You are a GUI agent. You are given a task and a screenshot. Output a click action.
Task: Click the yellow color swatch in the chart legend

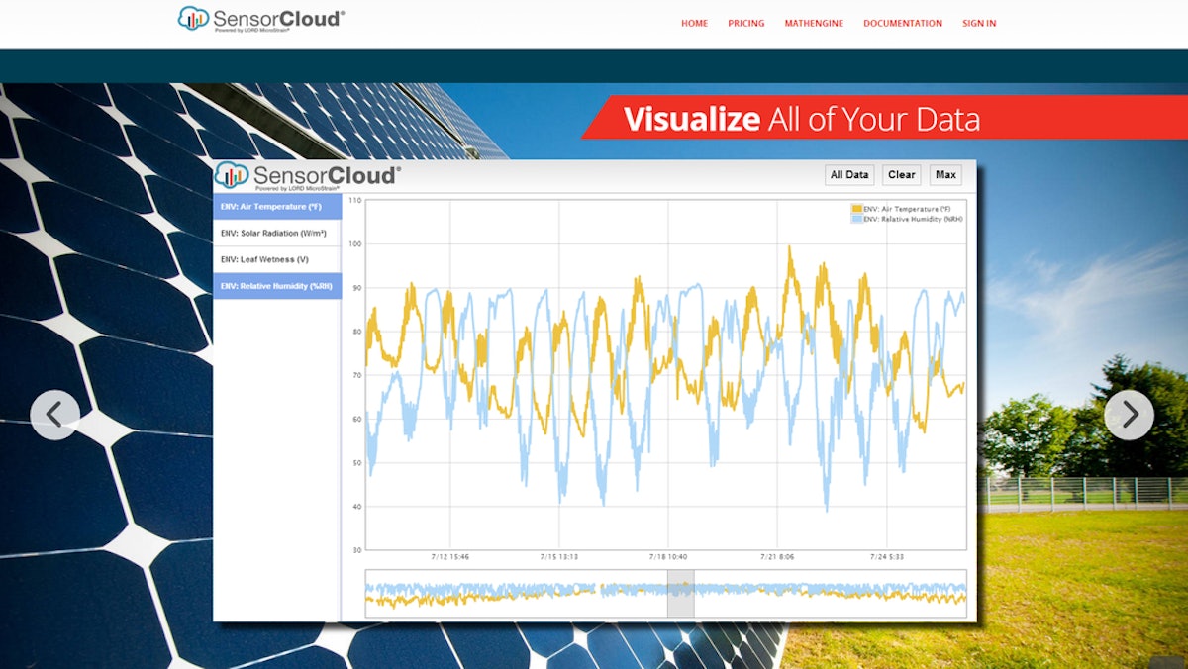tap(858, 209)
